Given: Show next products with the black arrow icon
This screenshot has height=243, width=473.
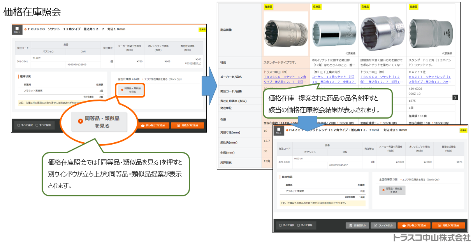Looking at the screenshot, I should 455,97.
